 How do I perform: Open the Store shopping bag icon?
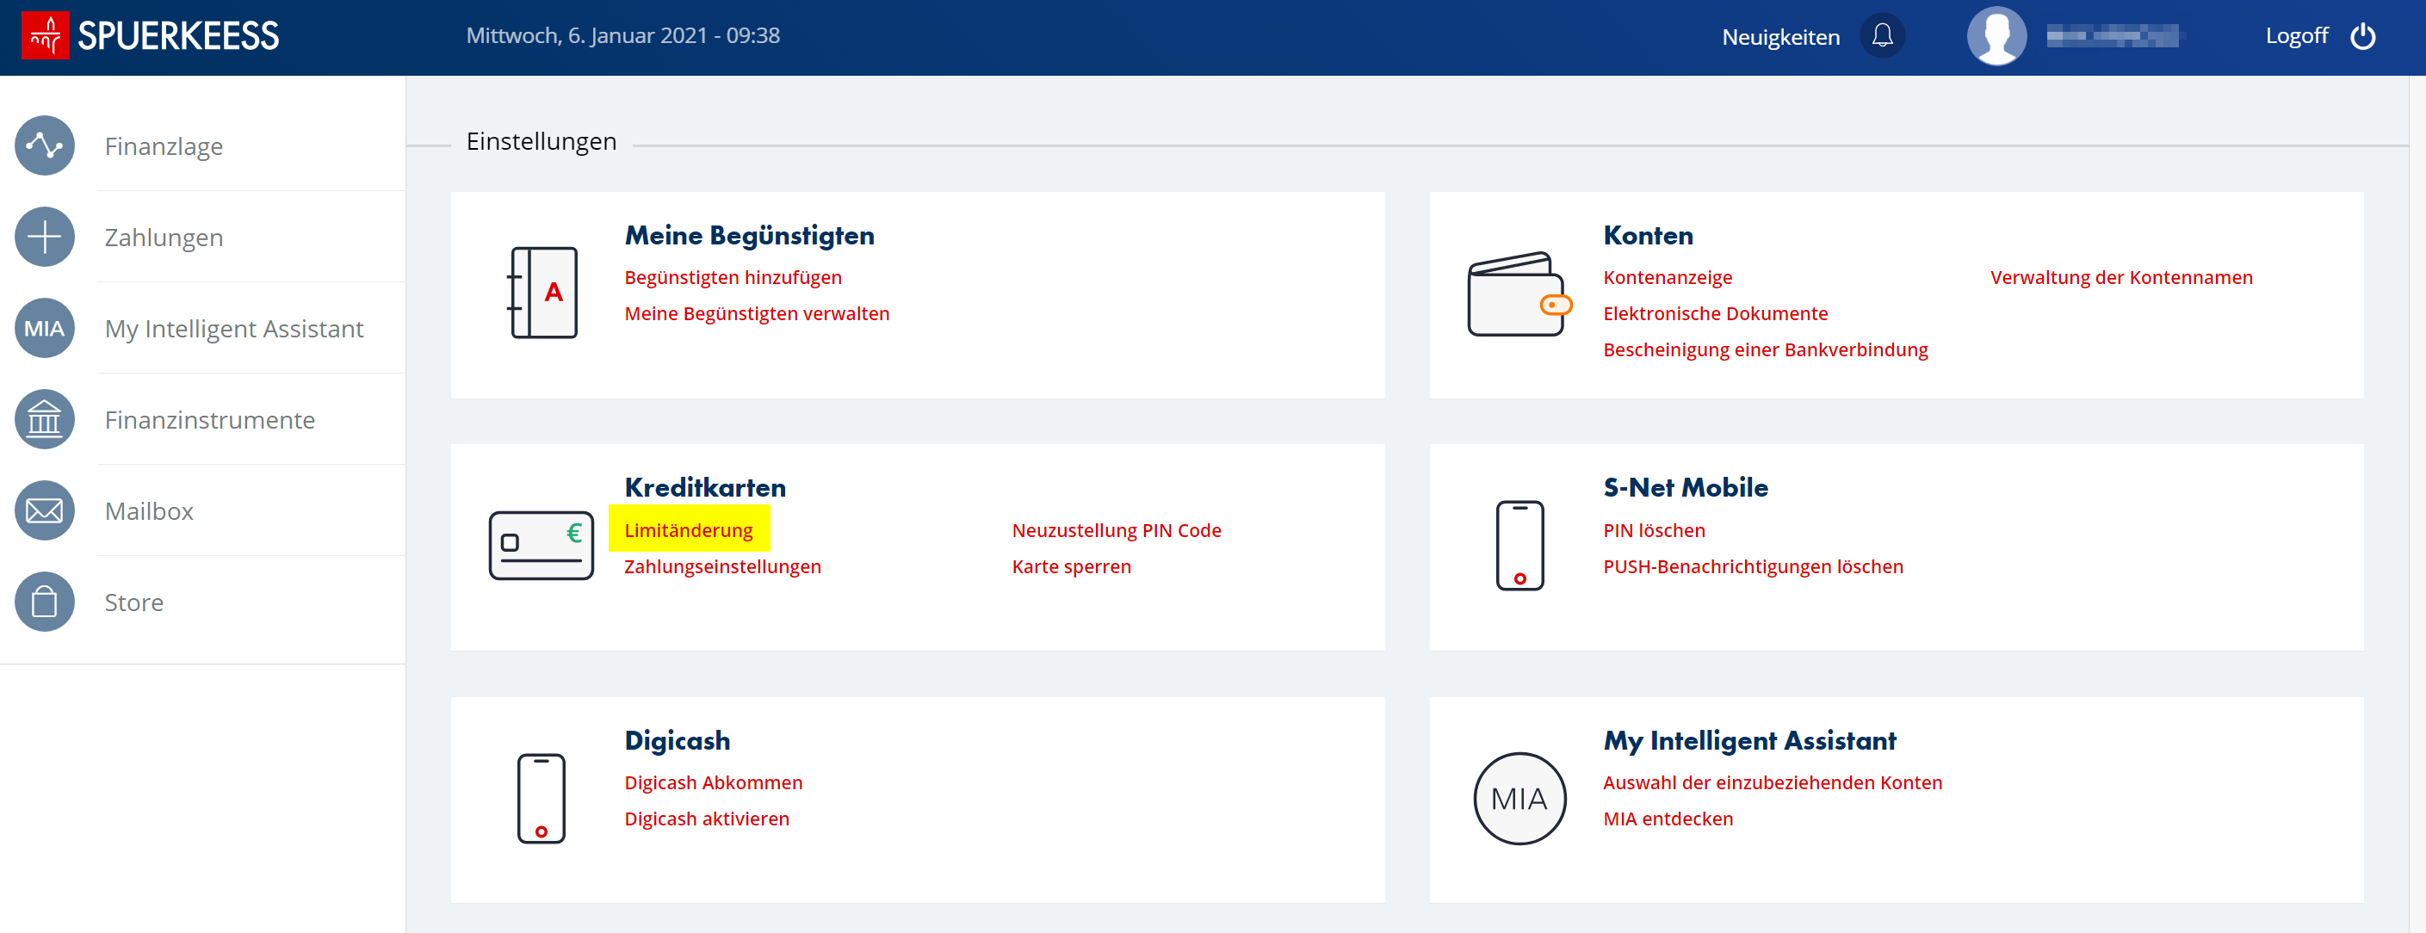(x=44, y=602)
